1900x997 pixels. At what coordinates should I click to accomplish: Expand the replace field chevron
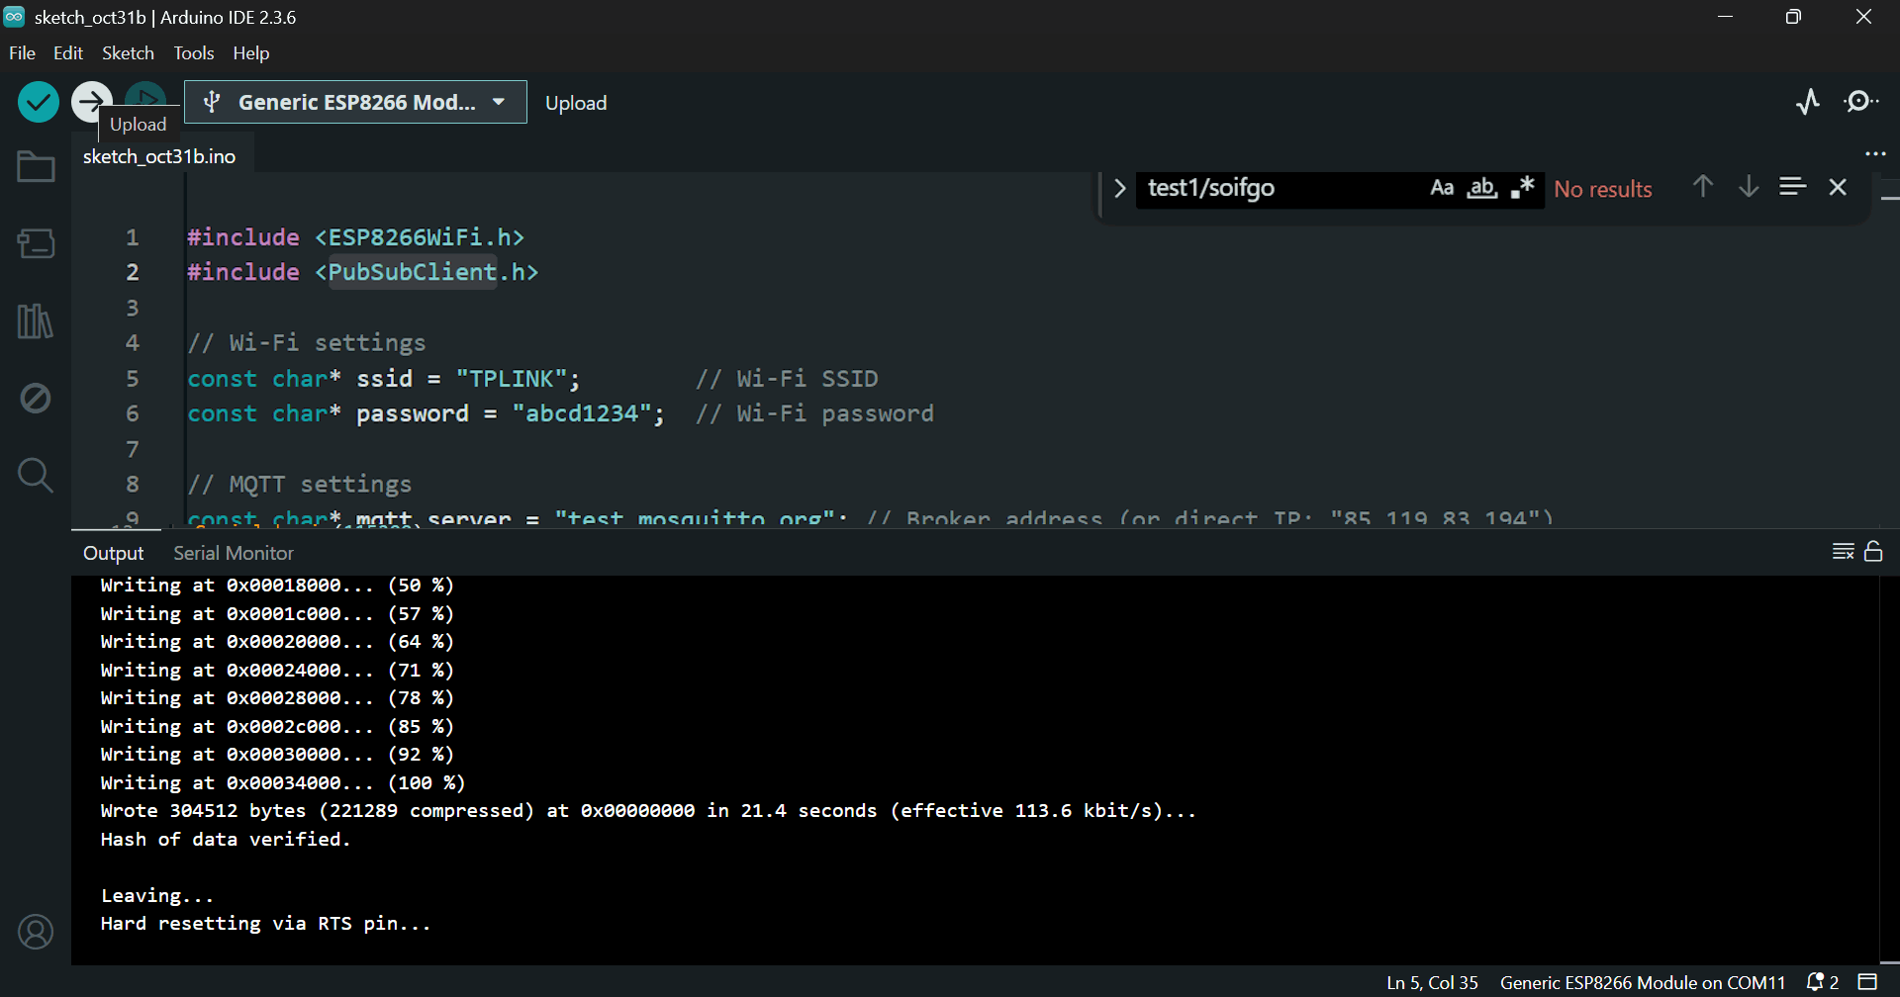point(1119,188)
